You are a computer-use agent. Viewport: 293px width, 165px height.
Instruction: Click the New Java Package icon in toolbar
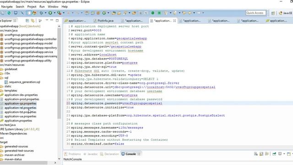[x=98, y=13]
